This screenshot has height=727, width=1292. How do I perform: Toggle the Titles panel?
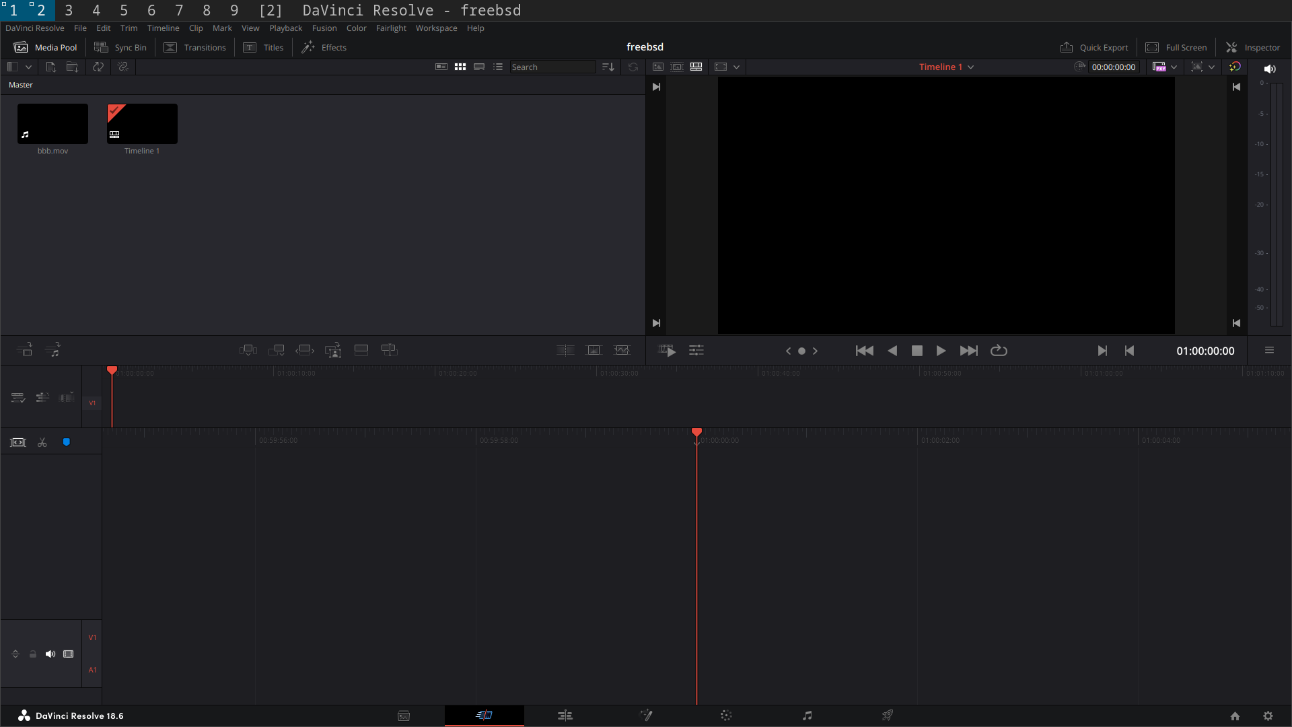point(264,47)
